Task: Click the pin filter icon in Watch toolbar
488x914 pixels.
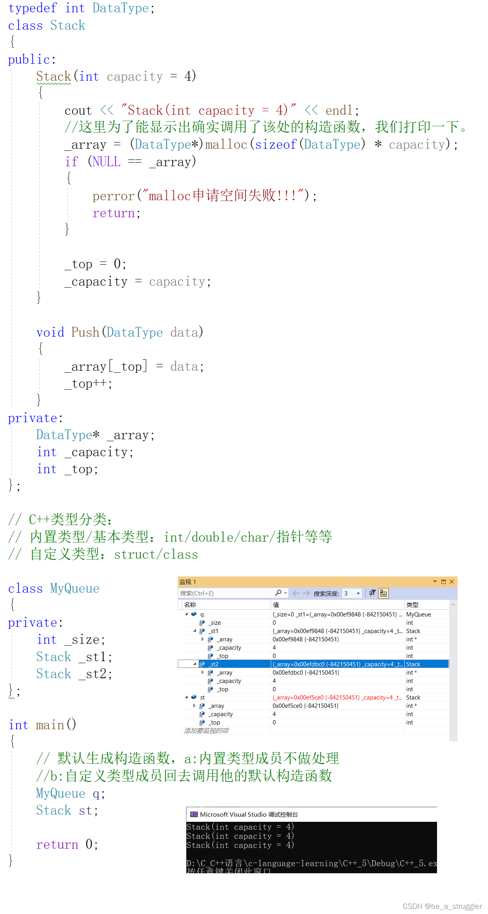Action: click(372, 593)
